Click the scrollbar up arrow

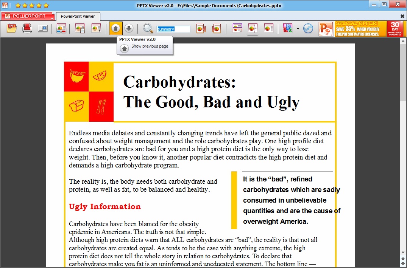[x=403, y=41]
